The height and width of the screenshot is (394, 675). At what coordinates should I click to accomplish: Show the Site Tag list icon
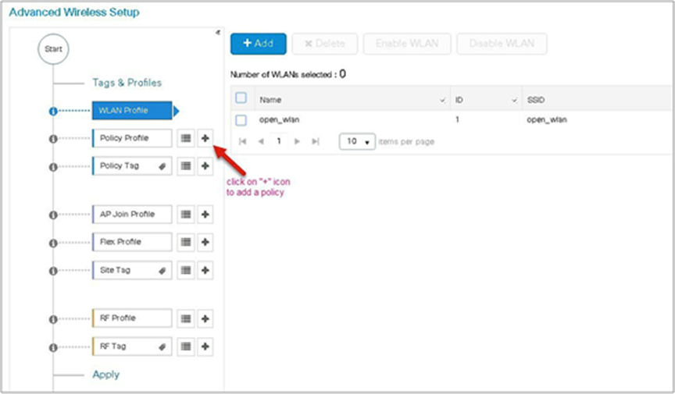(186, 270)
